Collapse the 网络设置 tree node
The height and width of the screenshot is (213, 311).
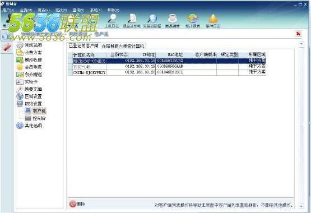29,104
